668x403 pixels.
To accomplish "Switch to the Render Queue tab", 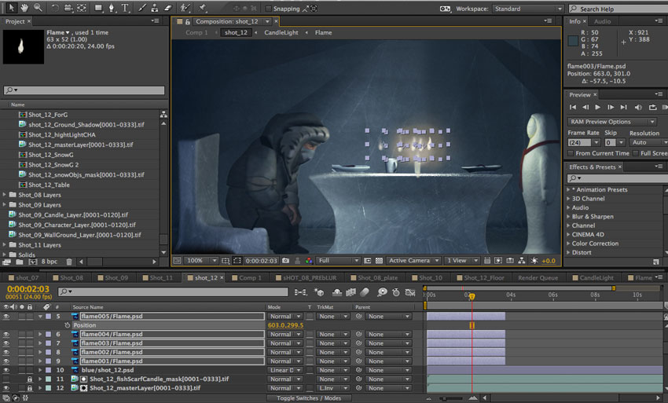I will tap(538, 278).
